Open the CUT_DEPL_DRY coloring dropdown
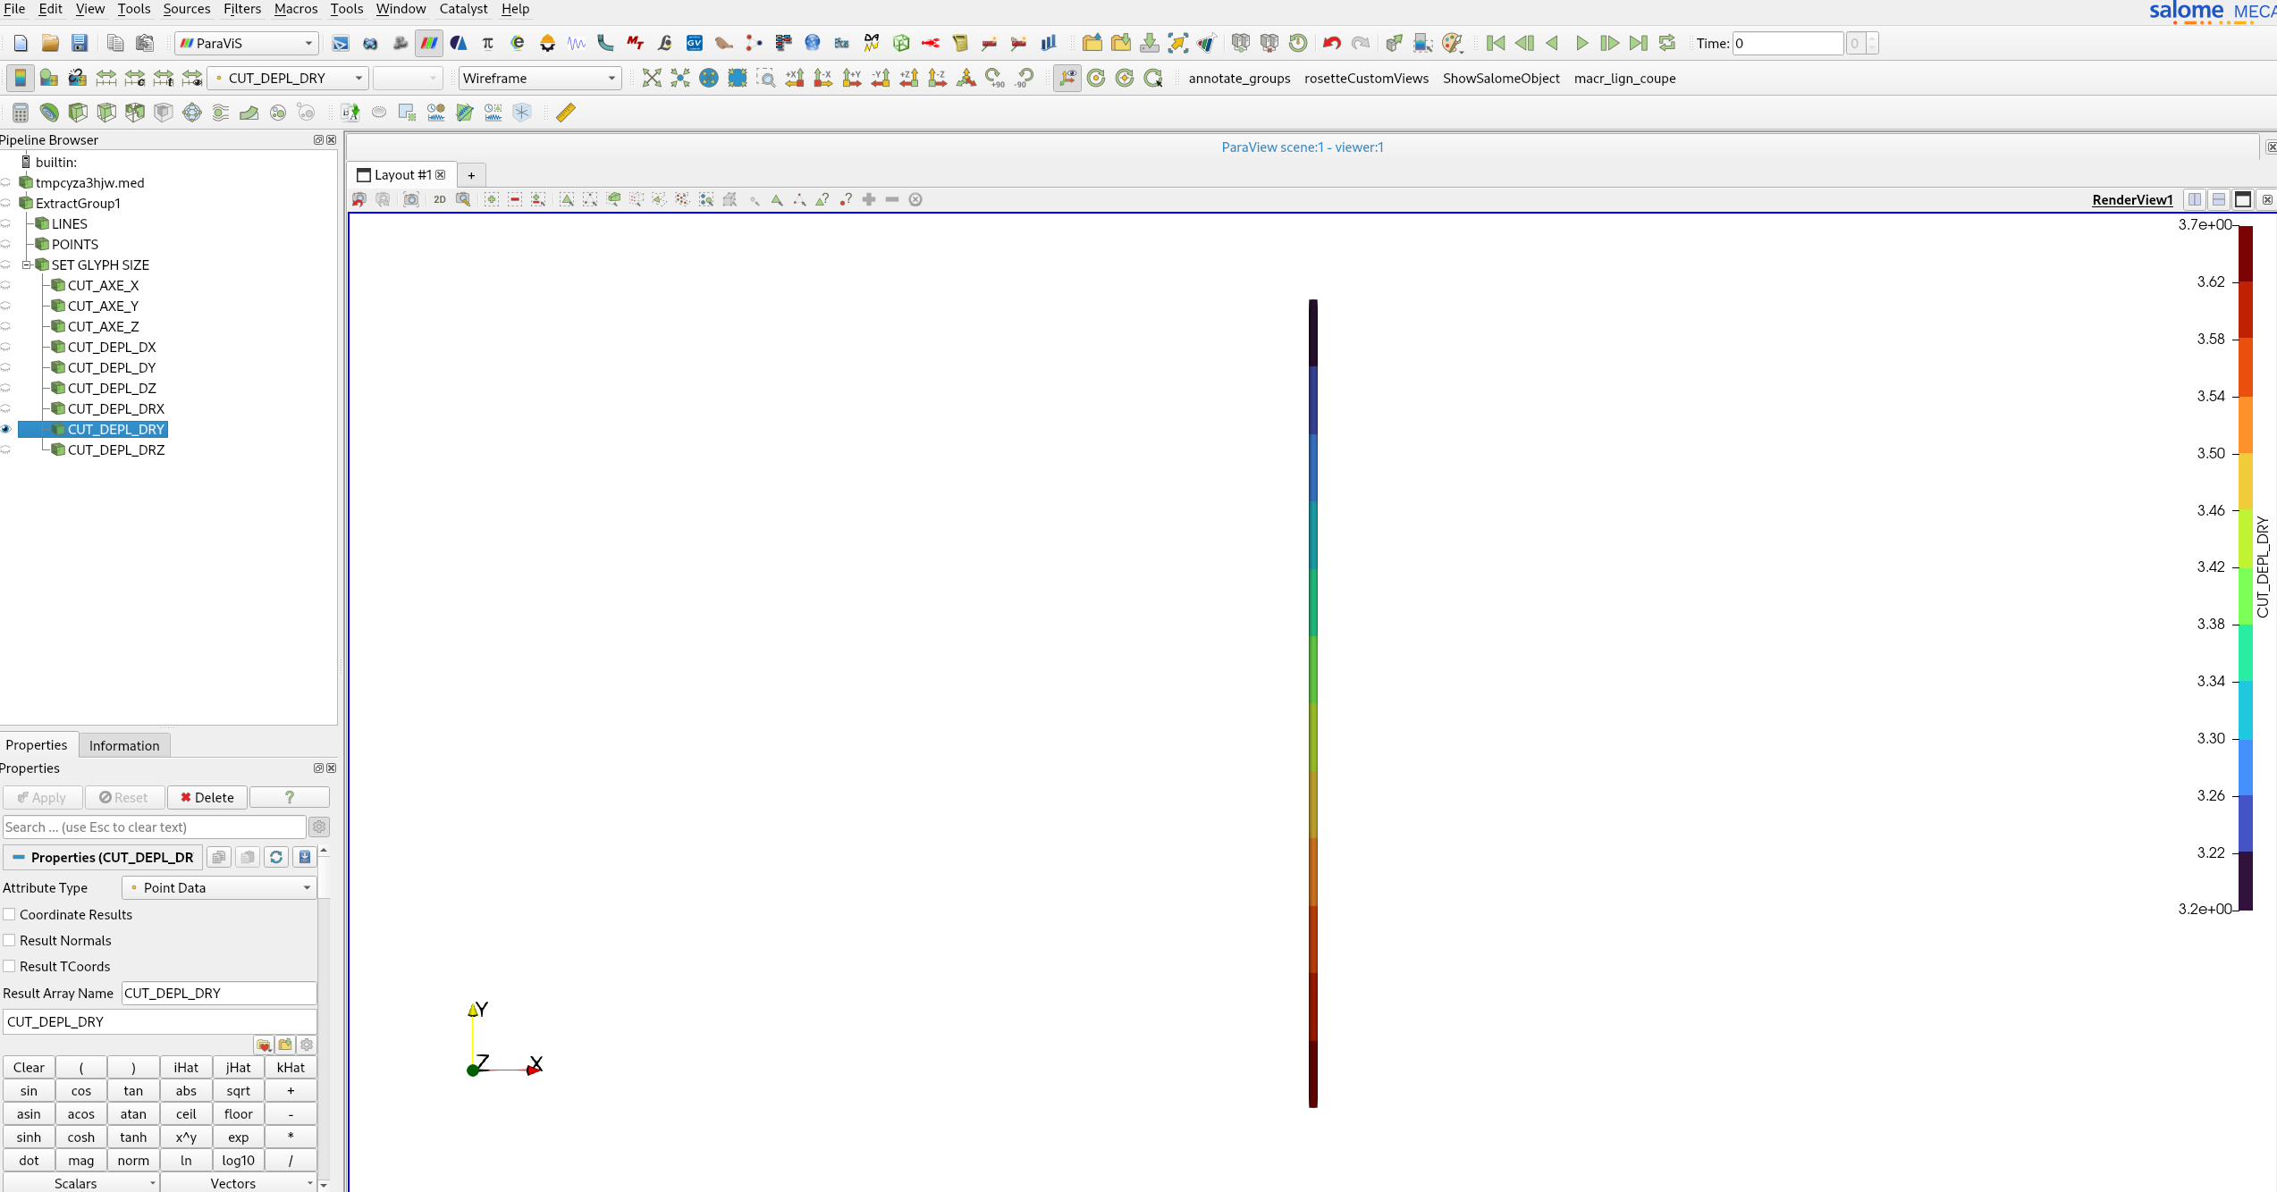This screenshot has width=2277, height=1192. [x=288, y=78]
